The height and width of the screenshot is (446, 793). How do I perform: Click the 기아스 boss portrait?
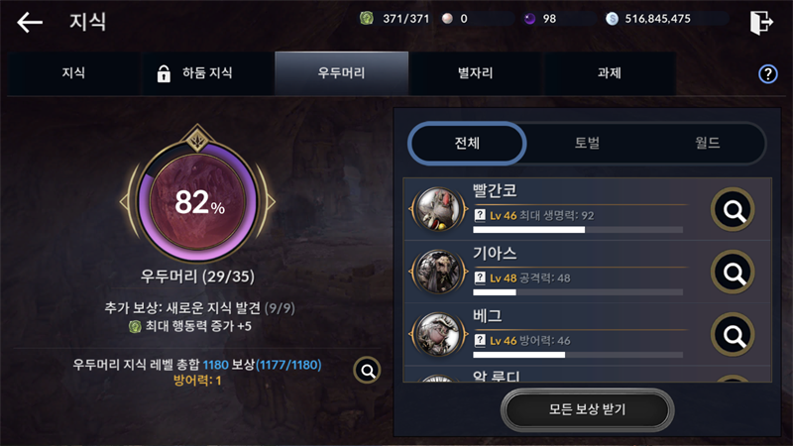pyautogui.click(x=438, y=272)
